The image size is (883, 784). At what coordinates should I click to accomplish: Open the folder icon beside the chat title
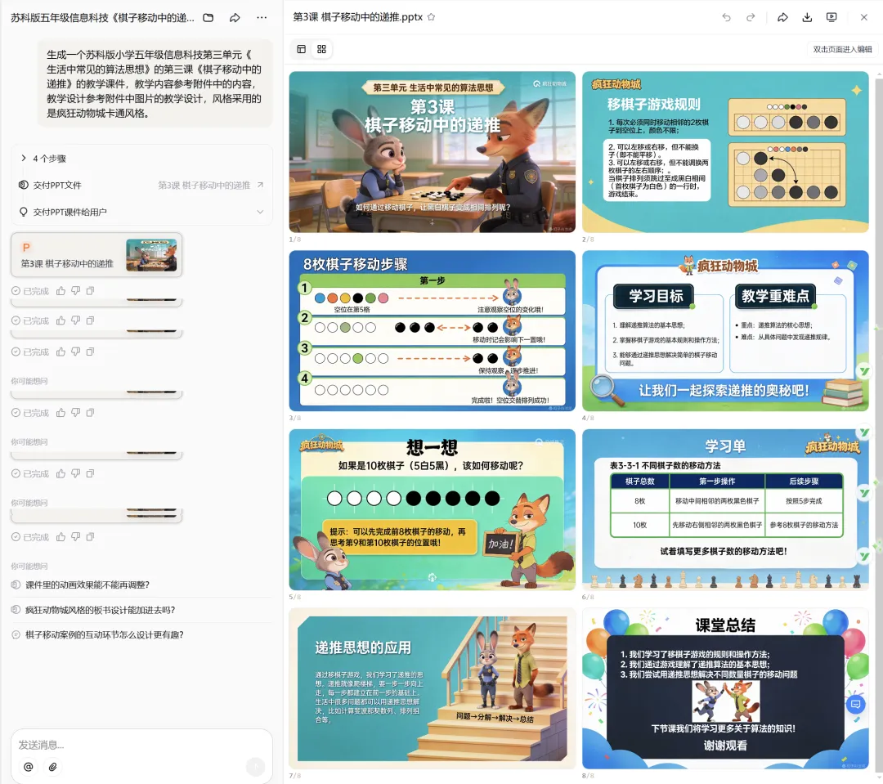208,17
